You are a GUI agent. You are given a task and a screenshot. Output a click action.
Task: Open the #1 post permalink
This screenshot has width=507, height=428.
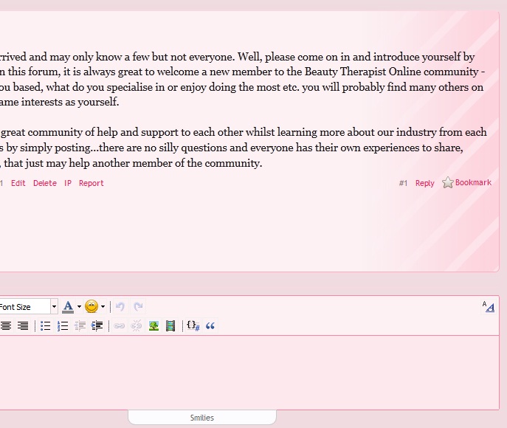[403, 183]
